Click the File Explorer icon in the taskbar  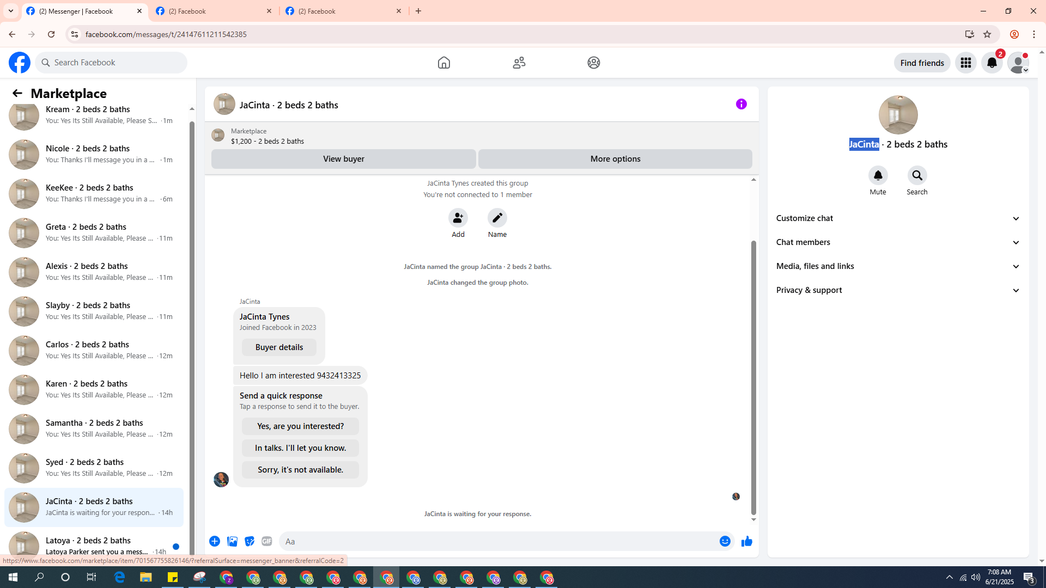(145, 577)
